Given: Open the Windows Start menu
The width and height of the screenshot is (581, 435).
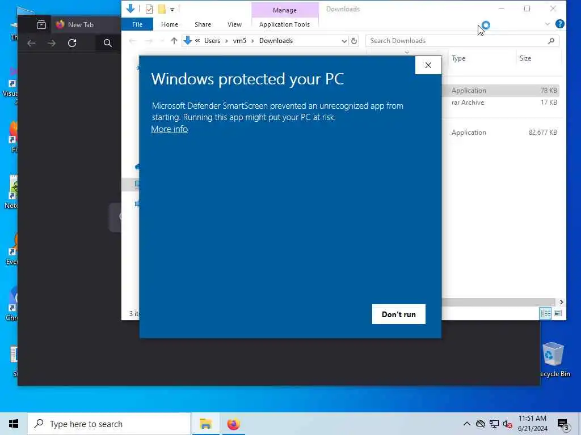Looking at the screenshot, I should 14,424.
